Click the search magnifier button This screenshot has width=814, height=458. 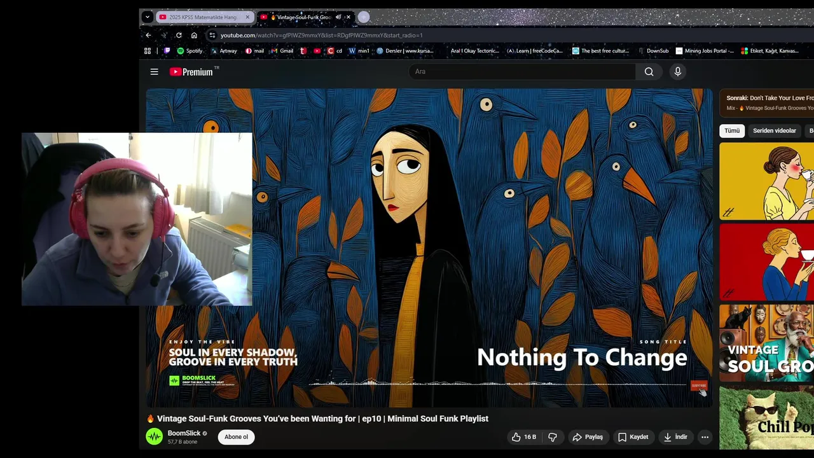pyautogui.click(x=649, y=72)
